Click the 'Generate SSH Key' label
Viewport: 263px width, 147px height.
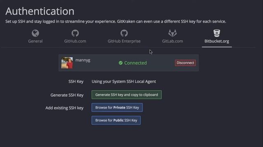click(x=67, y=95)
